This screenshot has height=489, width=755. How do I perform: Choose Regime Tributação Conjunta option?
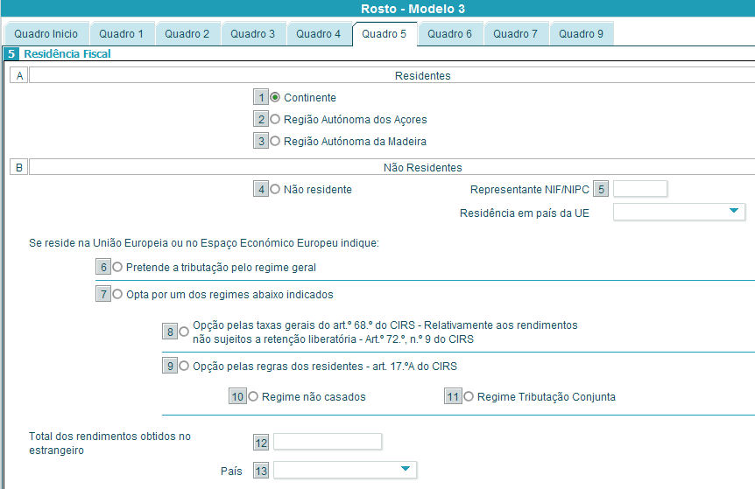[469, 396]
